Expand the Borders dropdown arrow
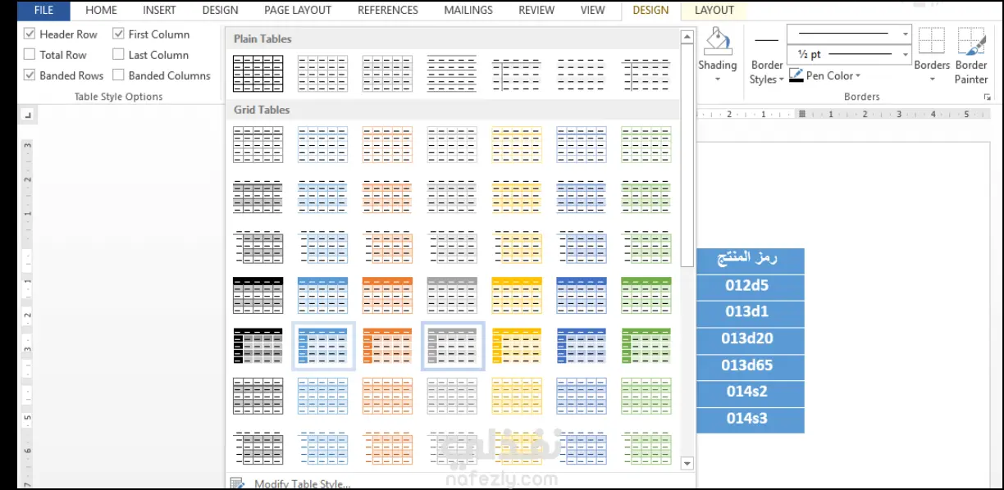 (x=932, y=79)
